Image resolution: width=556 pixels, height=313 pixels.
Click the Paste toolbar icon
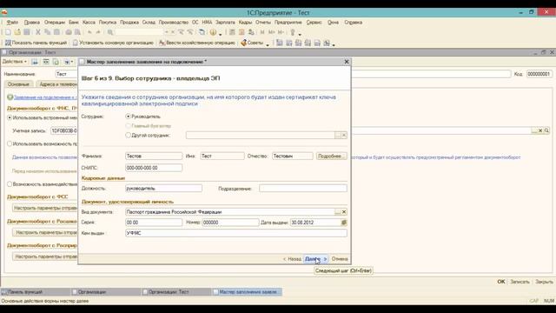click(x=56, y=32)
